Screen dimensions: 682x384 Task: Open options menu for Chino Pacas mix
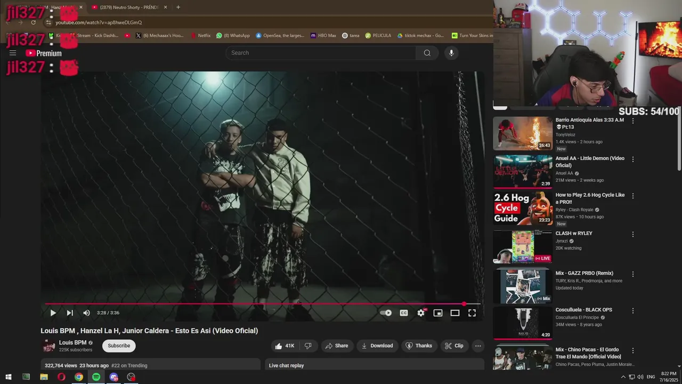pos(633,351)
